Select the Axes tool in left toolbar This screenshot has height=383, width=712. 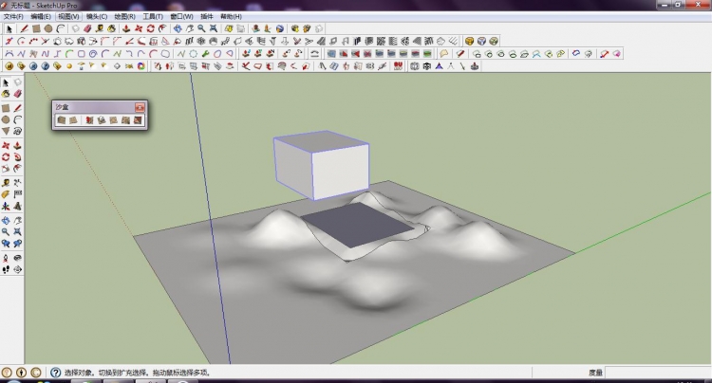pos(6,206)
